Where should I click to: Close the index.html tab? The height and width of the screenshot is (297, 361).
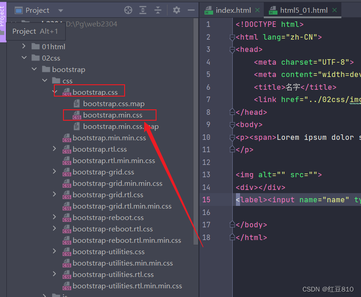click(257, 10)
